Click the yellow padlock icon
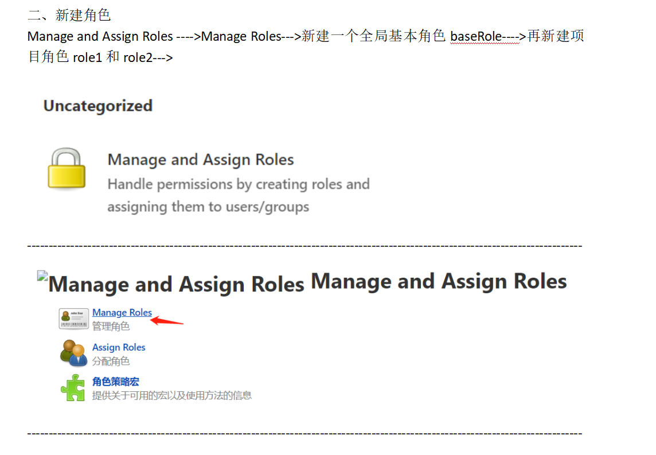The height and width of the screenshot is (455, 656). 67,169
